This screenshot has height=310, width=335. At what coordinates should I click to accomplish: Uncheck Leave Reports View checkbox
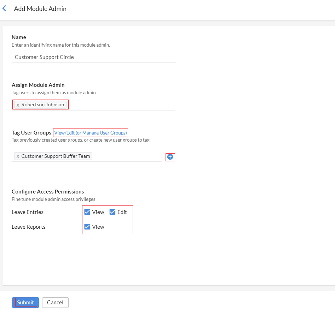click(87, 227)
